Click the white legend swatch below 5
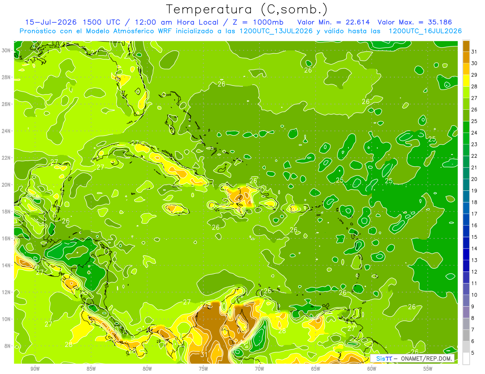The image size is (485, 374). 466,359
